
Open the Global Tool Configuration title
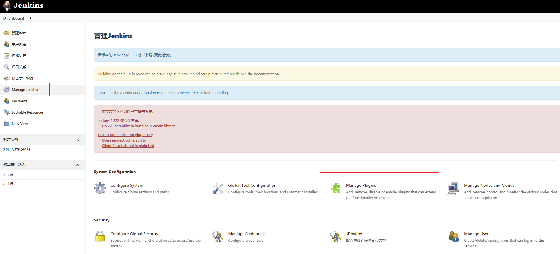[252, 185]
